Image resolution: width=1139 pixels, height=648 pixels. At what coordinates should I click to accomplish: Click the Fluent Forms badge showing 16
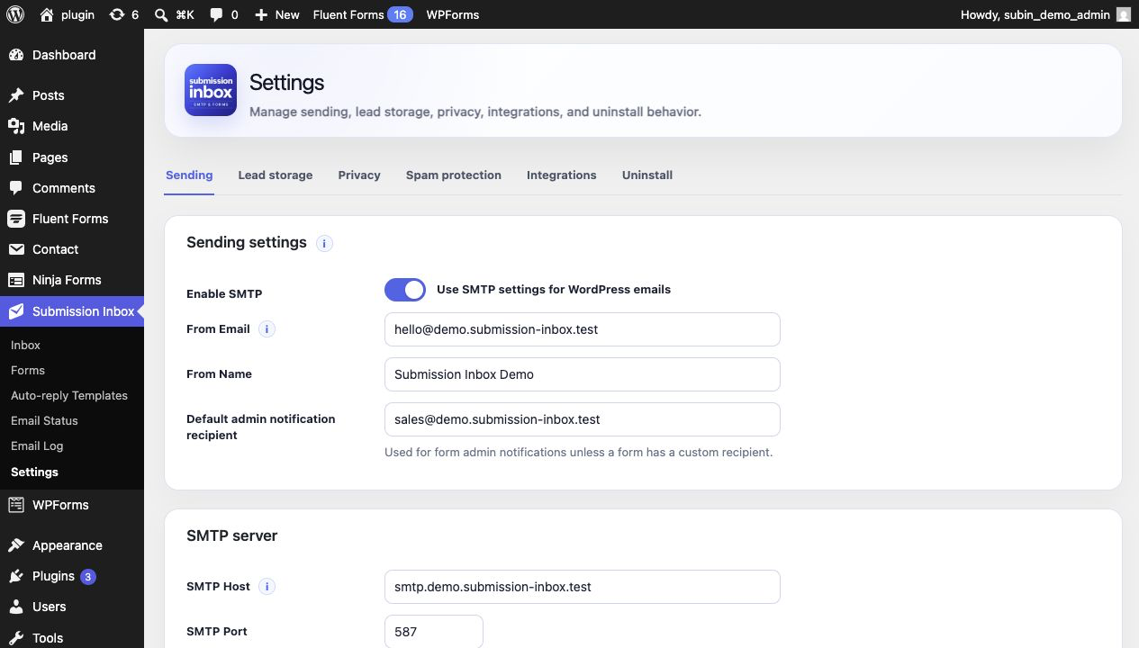pos(401,14)
